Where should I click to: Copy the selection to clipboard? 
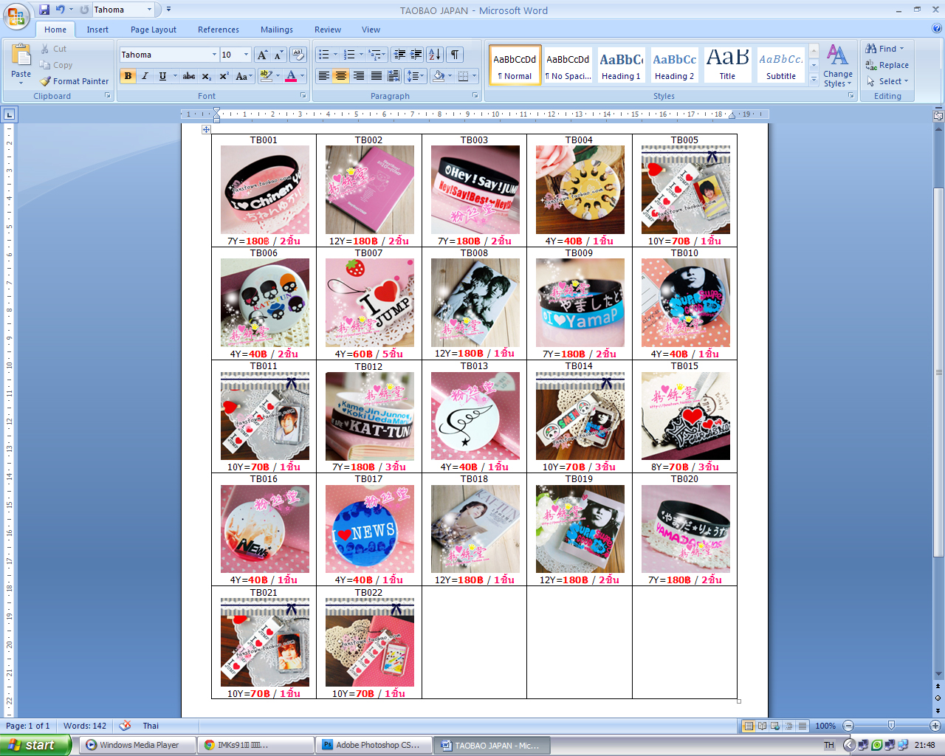(x=57, y=65)
